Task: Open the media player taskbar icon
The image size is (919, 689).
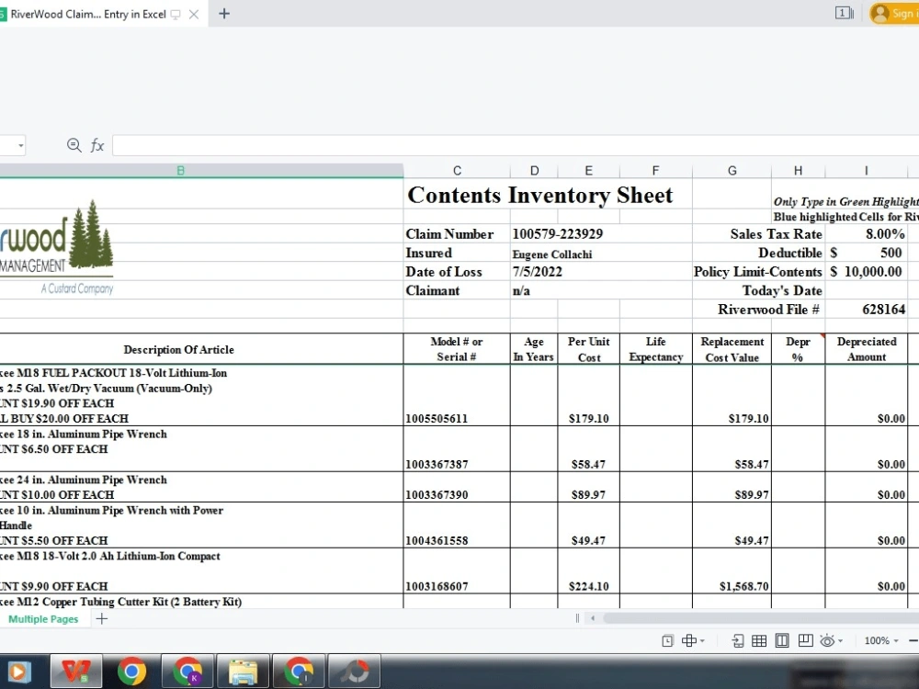Action: click(17, 672)
